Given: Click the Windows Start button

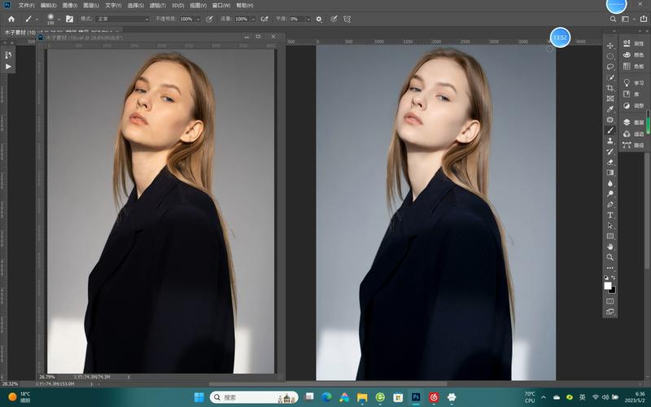Looking at the screenshot, I should pos(199,397).
